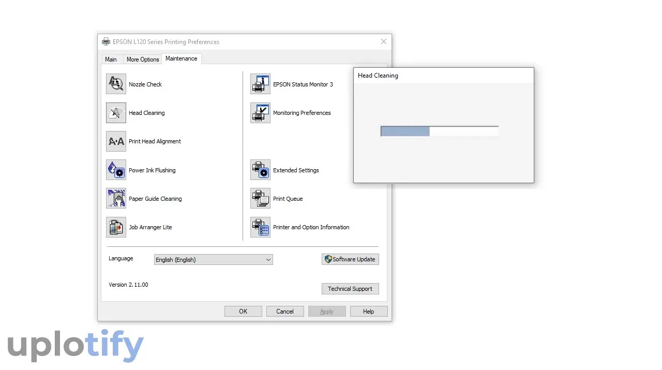The image size is (662, 370).
Task: Run Paper Guide Cleaning icon
Action: 116,199
